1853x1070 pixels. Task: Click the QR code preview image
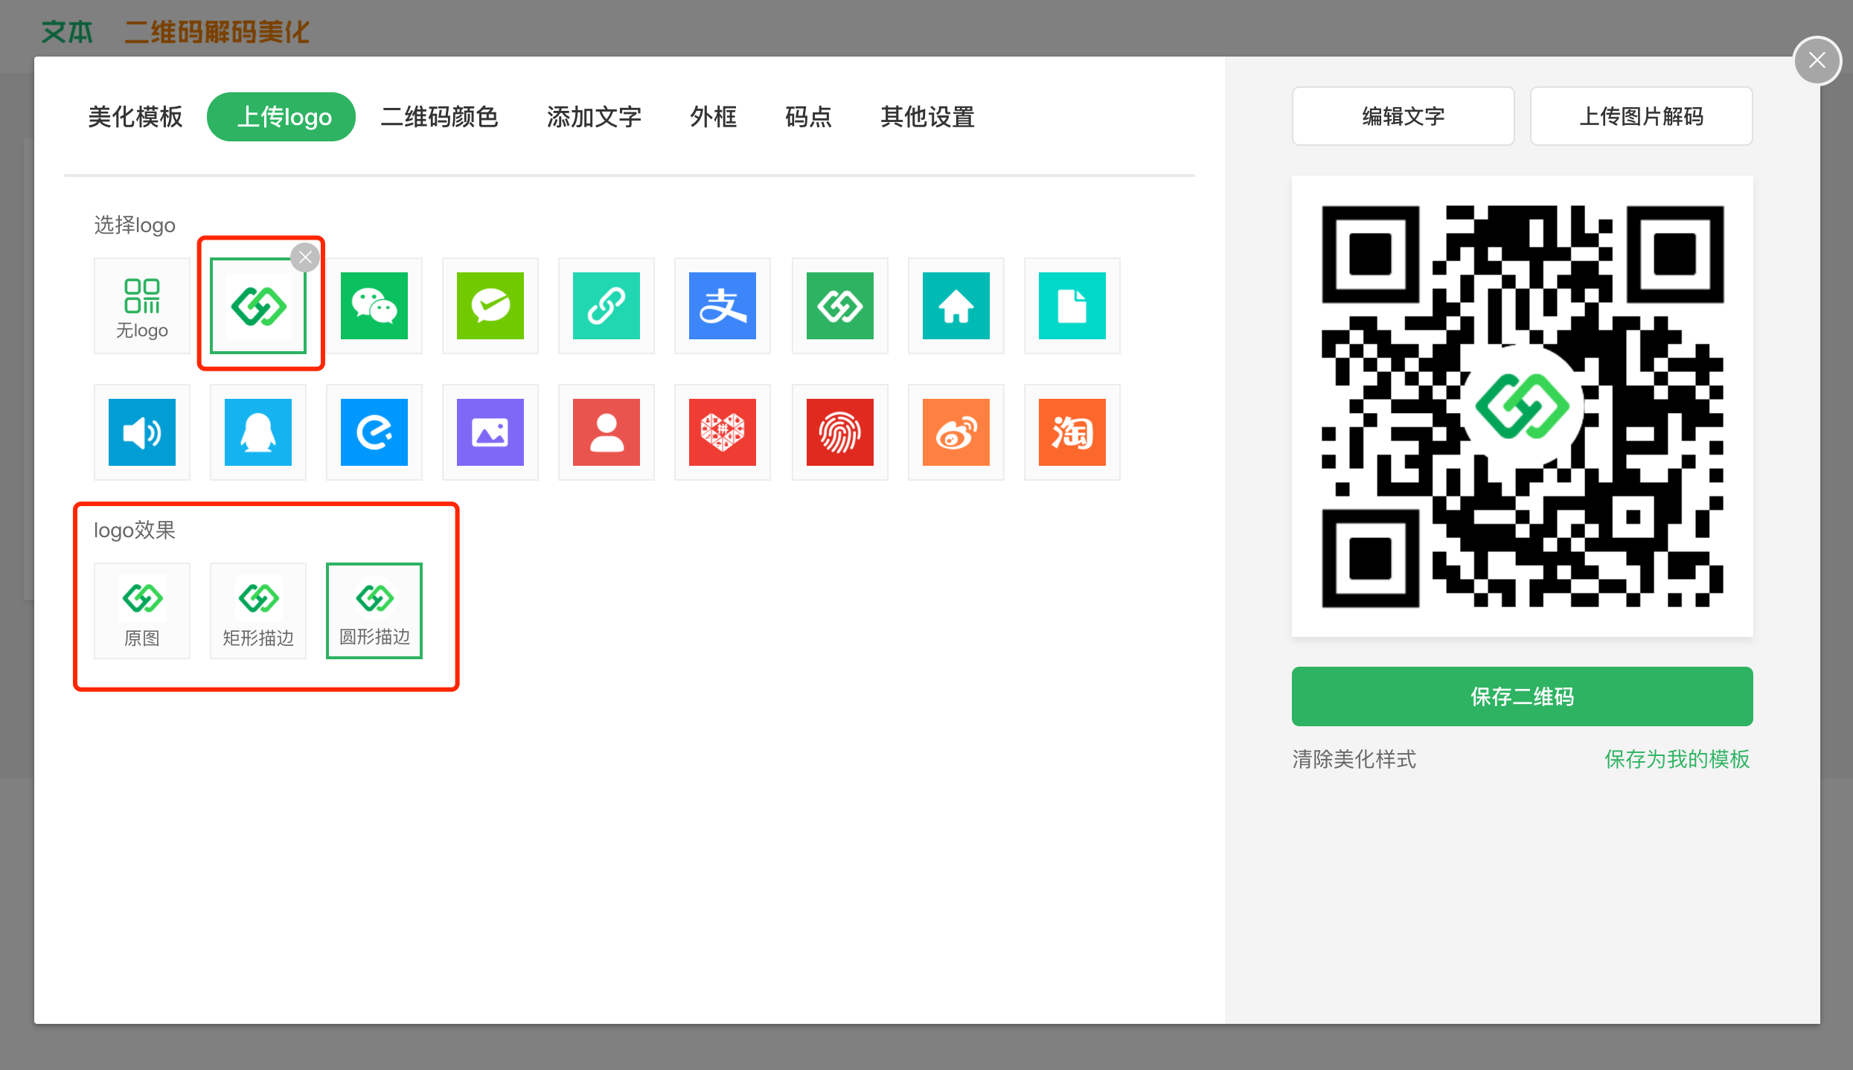(1523, 406)
